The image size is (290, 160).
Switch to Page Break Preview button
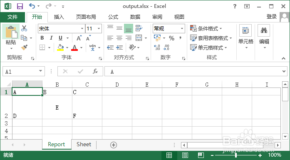click(201, 155)
